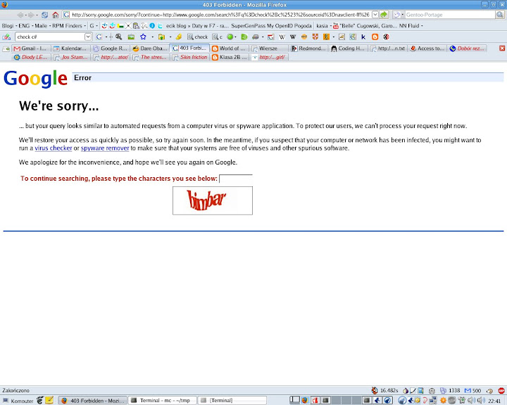
Task: Switch to the Gmail tab
Action: point(31,49)
